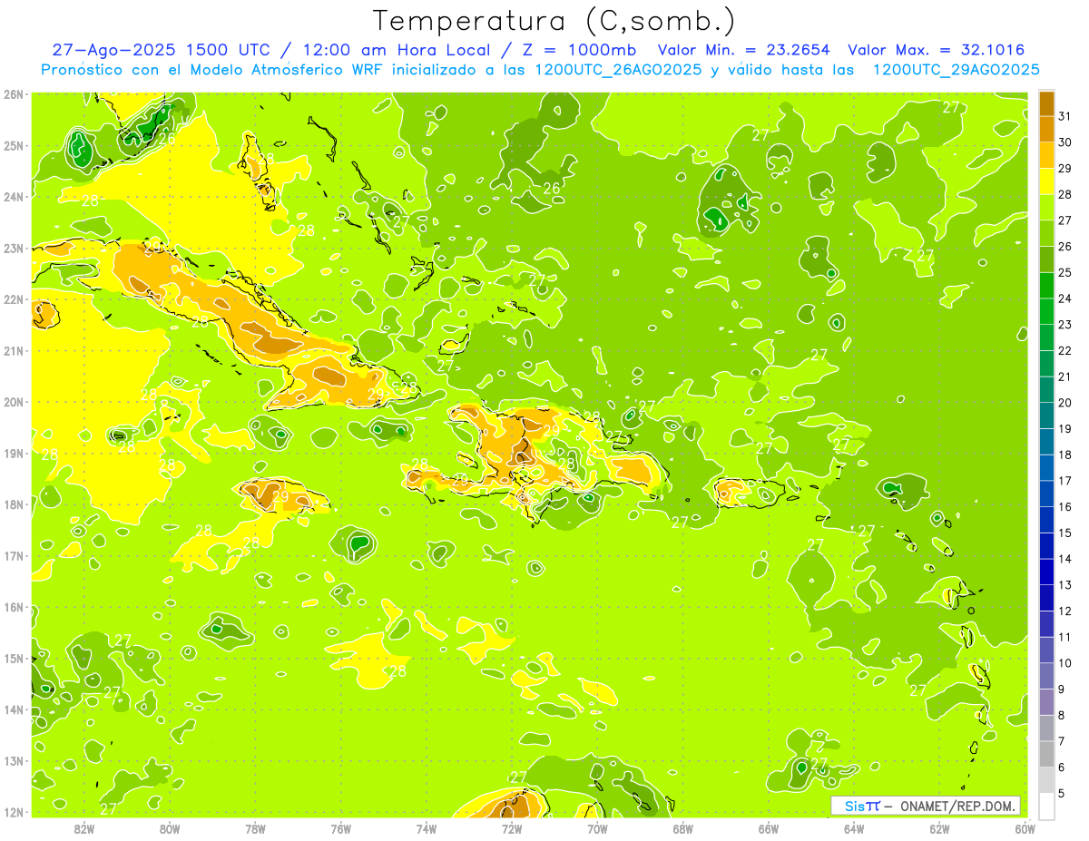This screenshot has width=1089, height=841.
Task: Pick the green swatch between 23 and 24
Action: pyautogui.click(x=1047, y=311)
